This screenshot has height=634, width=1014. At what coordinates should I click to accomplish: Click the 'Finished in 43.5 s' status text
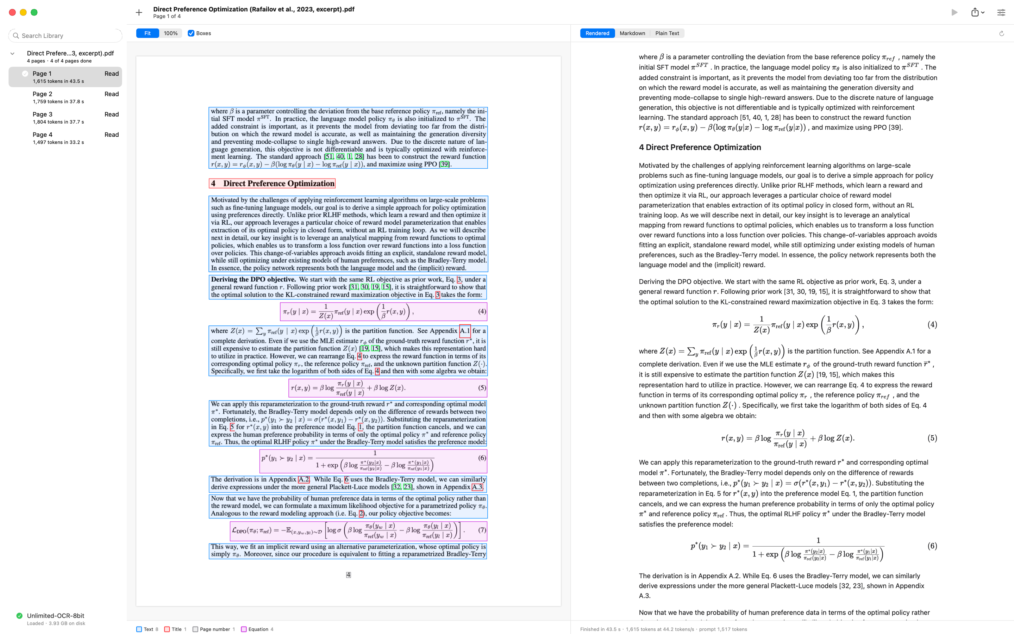click(600, 629)
